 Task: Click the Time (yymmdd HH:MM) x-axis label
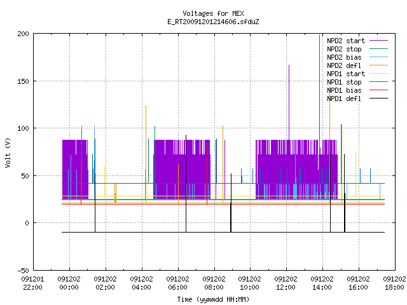[x=213, y=299]
